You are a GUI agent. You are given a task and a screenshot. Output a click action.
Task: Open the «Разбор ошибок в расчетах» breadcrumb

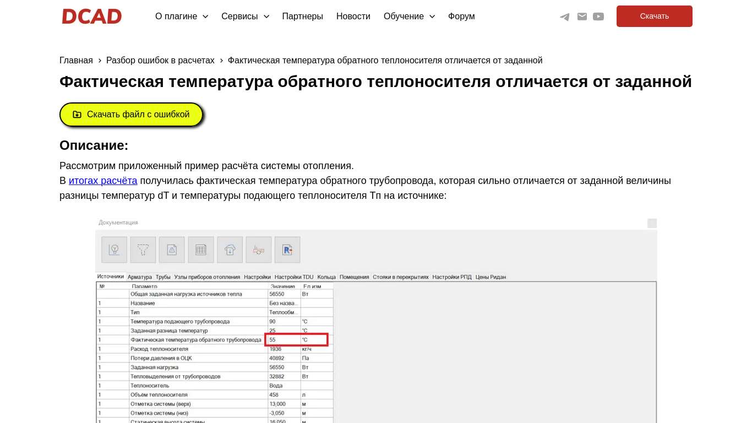coord(160,60)
